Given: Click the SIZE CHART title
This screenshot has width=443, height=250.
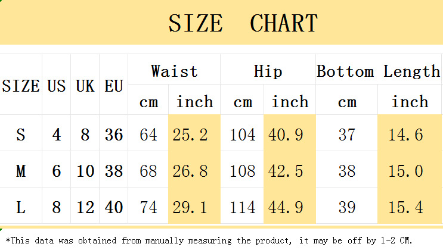Looking at the screenshot, I should pos(243,23).
